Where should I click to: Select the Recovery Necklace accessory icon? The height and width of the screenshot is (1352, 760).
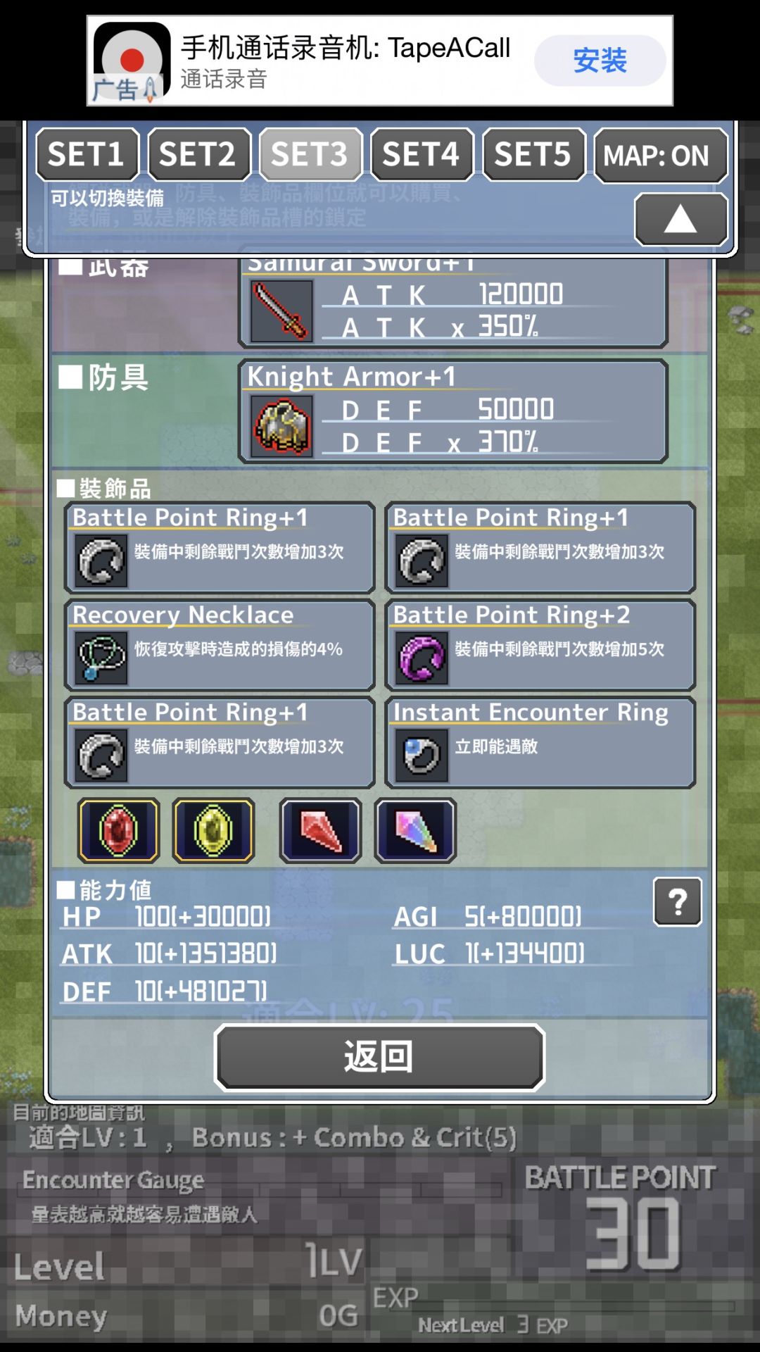pyautogui.click(x=101, y=658)
